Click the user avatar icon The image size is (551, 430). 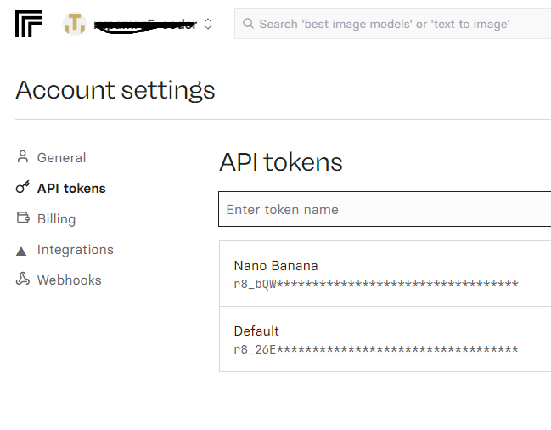pos(75,25)
